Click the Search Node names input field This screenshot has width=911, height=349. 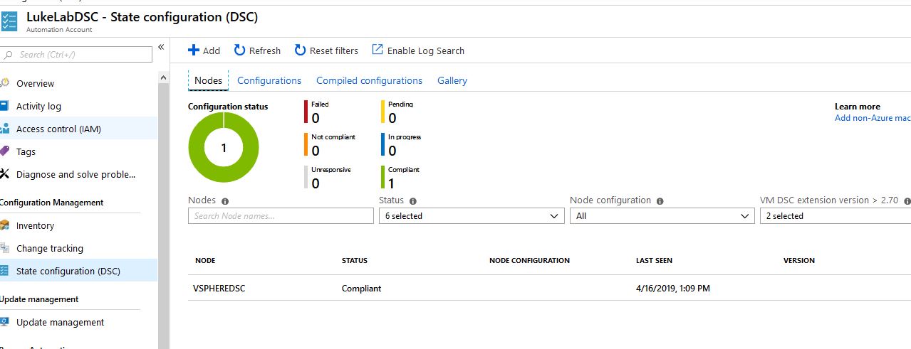click(281, 215)
